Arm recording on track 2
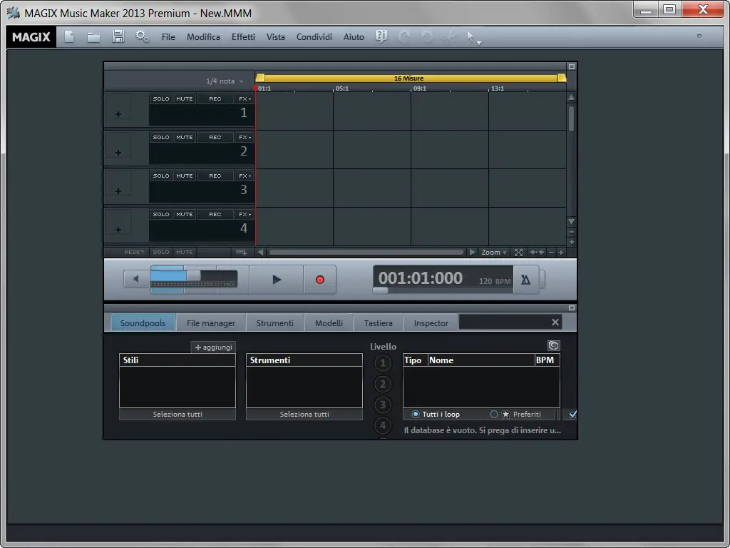The height and width of the screenshot is (548, 730). (215, 138)
